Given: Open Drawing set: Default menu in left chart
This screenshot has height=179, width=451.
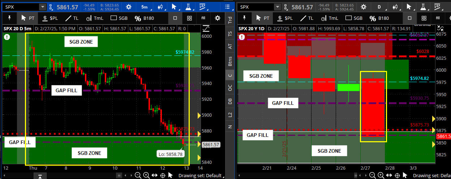Looking at the screenshot, I should [x=202, y=175].
